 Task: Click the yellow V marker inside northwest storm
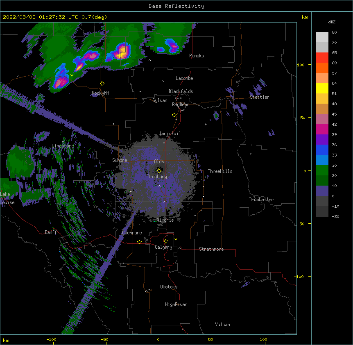click(x=72, y=75)
